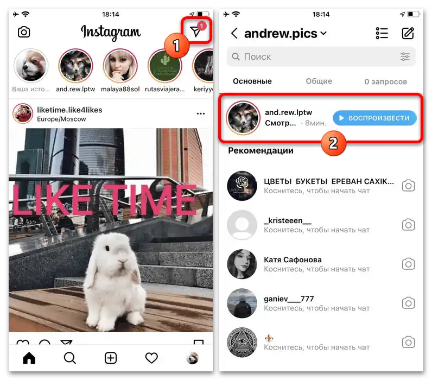Open liketime.like4likes profile avatar
This screenshot has width=432, height=380.
(x=23, y=113)
